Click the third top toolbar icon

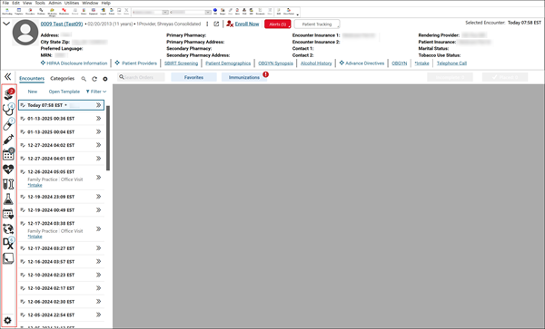[30, 12]
